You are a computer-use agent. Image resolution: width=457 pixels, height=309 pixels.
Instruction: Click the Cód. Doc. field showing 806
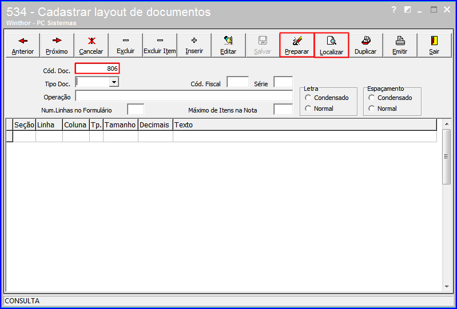97,69
